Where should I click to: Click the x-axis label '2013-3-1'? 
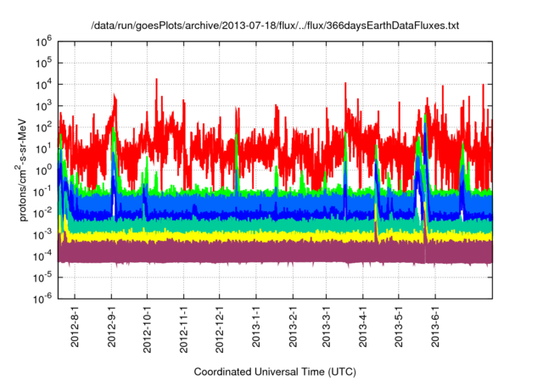[x=326, y=328]
